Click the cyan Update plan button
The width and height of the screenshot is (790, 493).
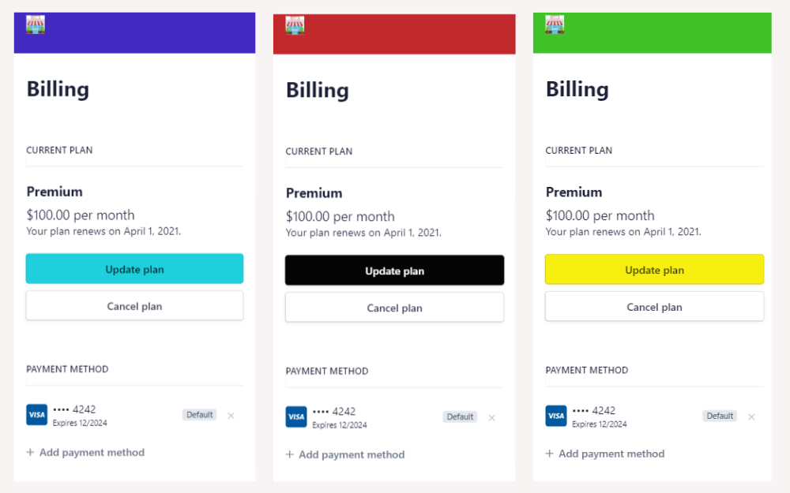point(134,269)
